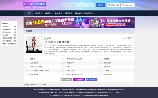Open the 舞曲视频 menu item
This screenshot has height=98, width=158.
79,13
